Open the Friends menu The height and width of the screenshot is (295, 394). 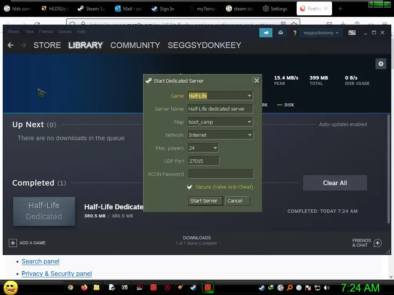pos(46,31)
